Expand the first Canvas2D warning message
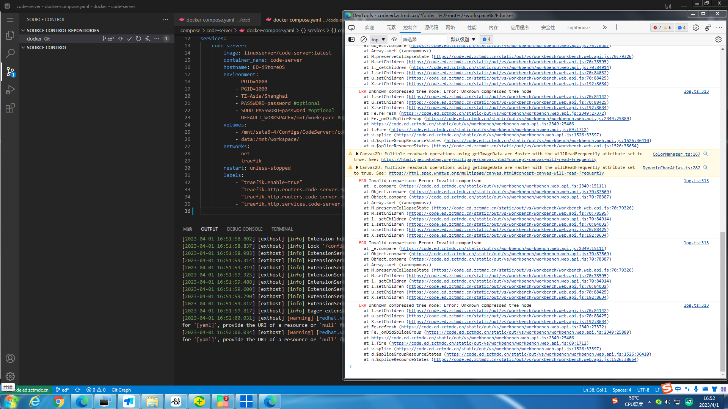This screenshot has width=728, height=409. pos(357,154)
